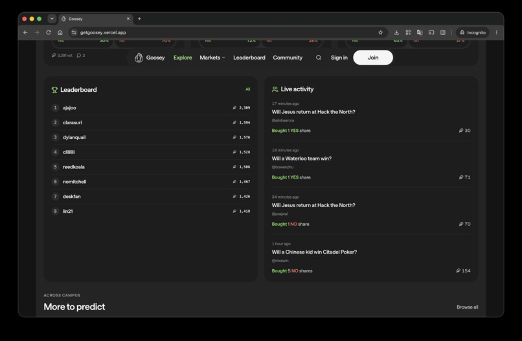Open lin21 leaderboard row
The width and height of the screenshot is (522, 341).
[151, 211]
